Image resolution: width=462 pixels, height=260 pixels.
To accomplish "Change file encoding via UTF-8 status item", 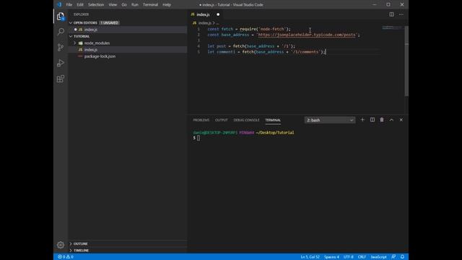I will pyautogui.click(x=348, y=257).
